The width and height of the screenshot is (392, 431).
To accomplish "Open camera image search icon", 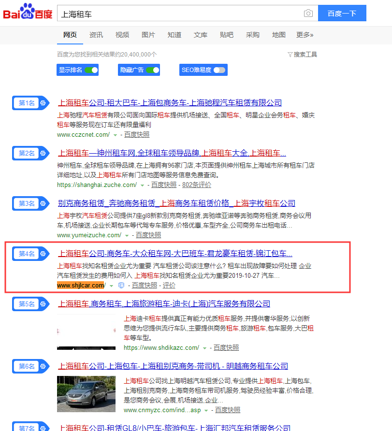I will (x=308, y=13).
